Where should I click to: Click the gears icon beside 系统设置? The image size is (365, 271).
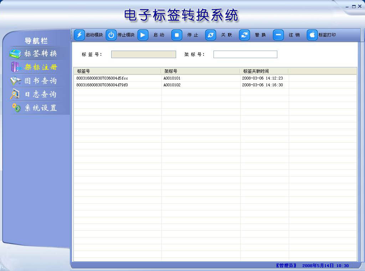click(16, 108)
